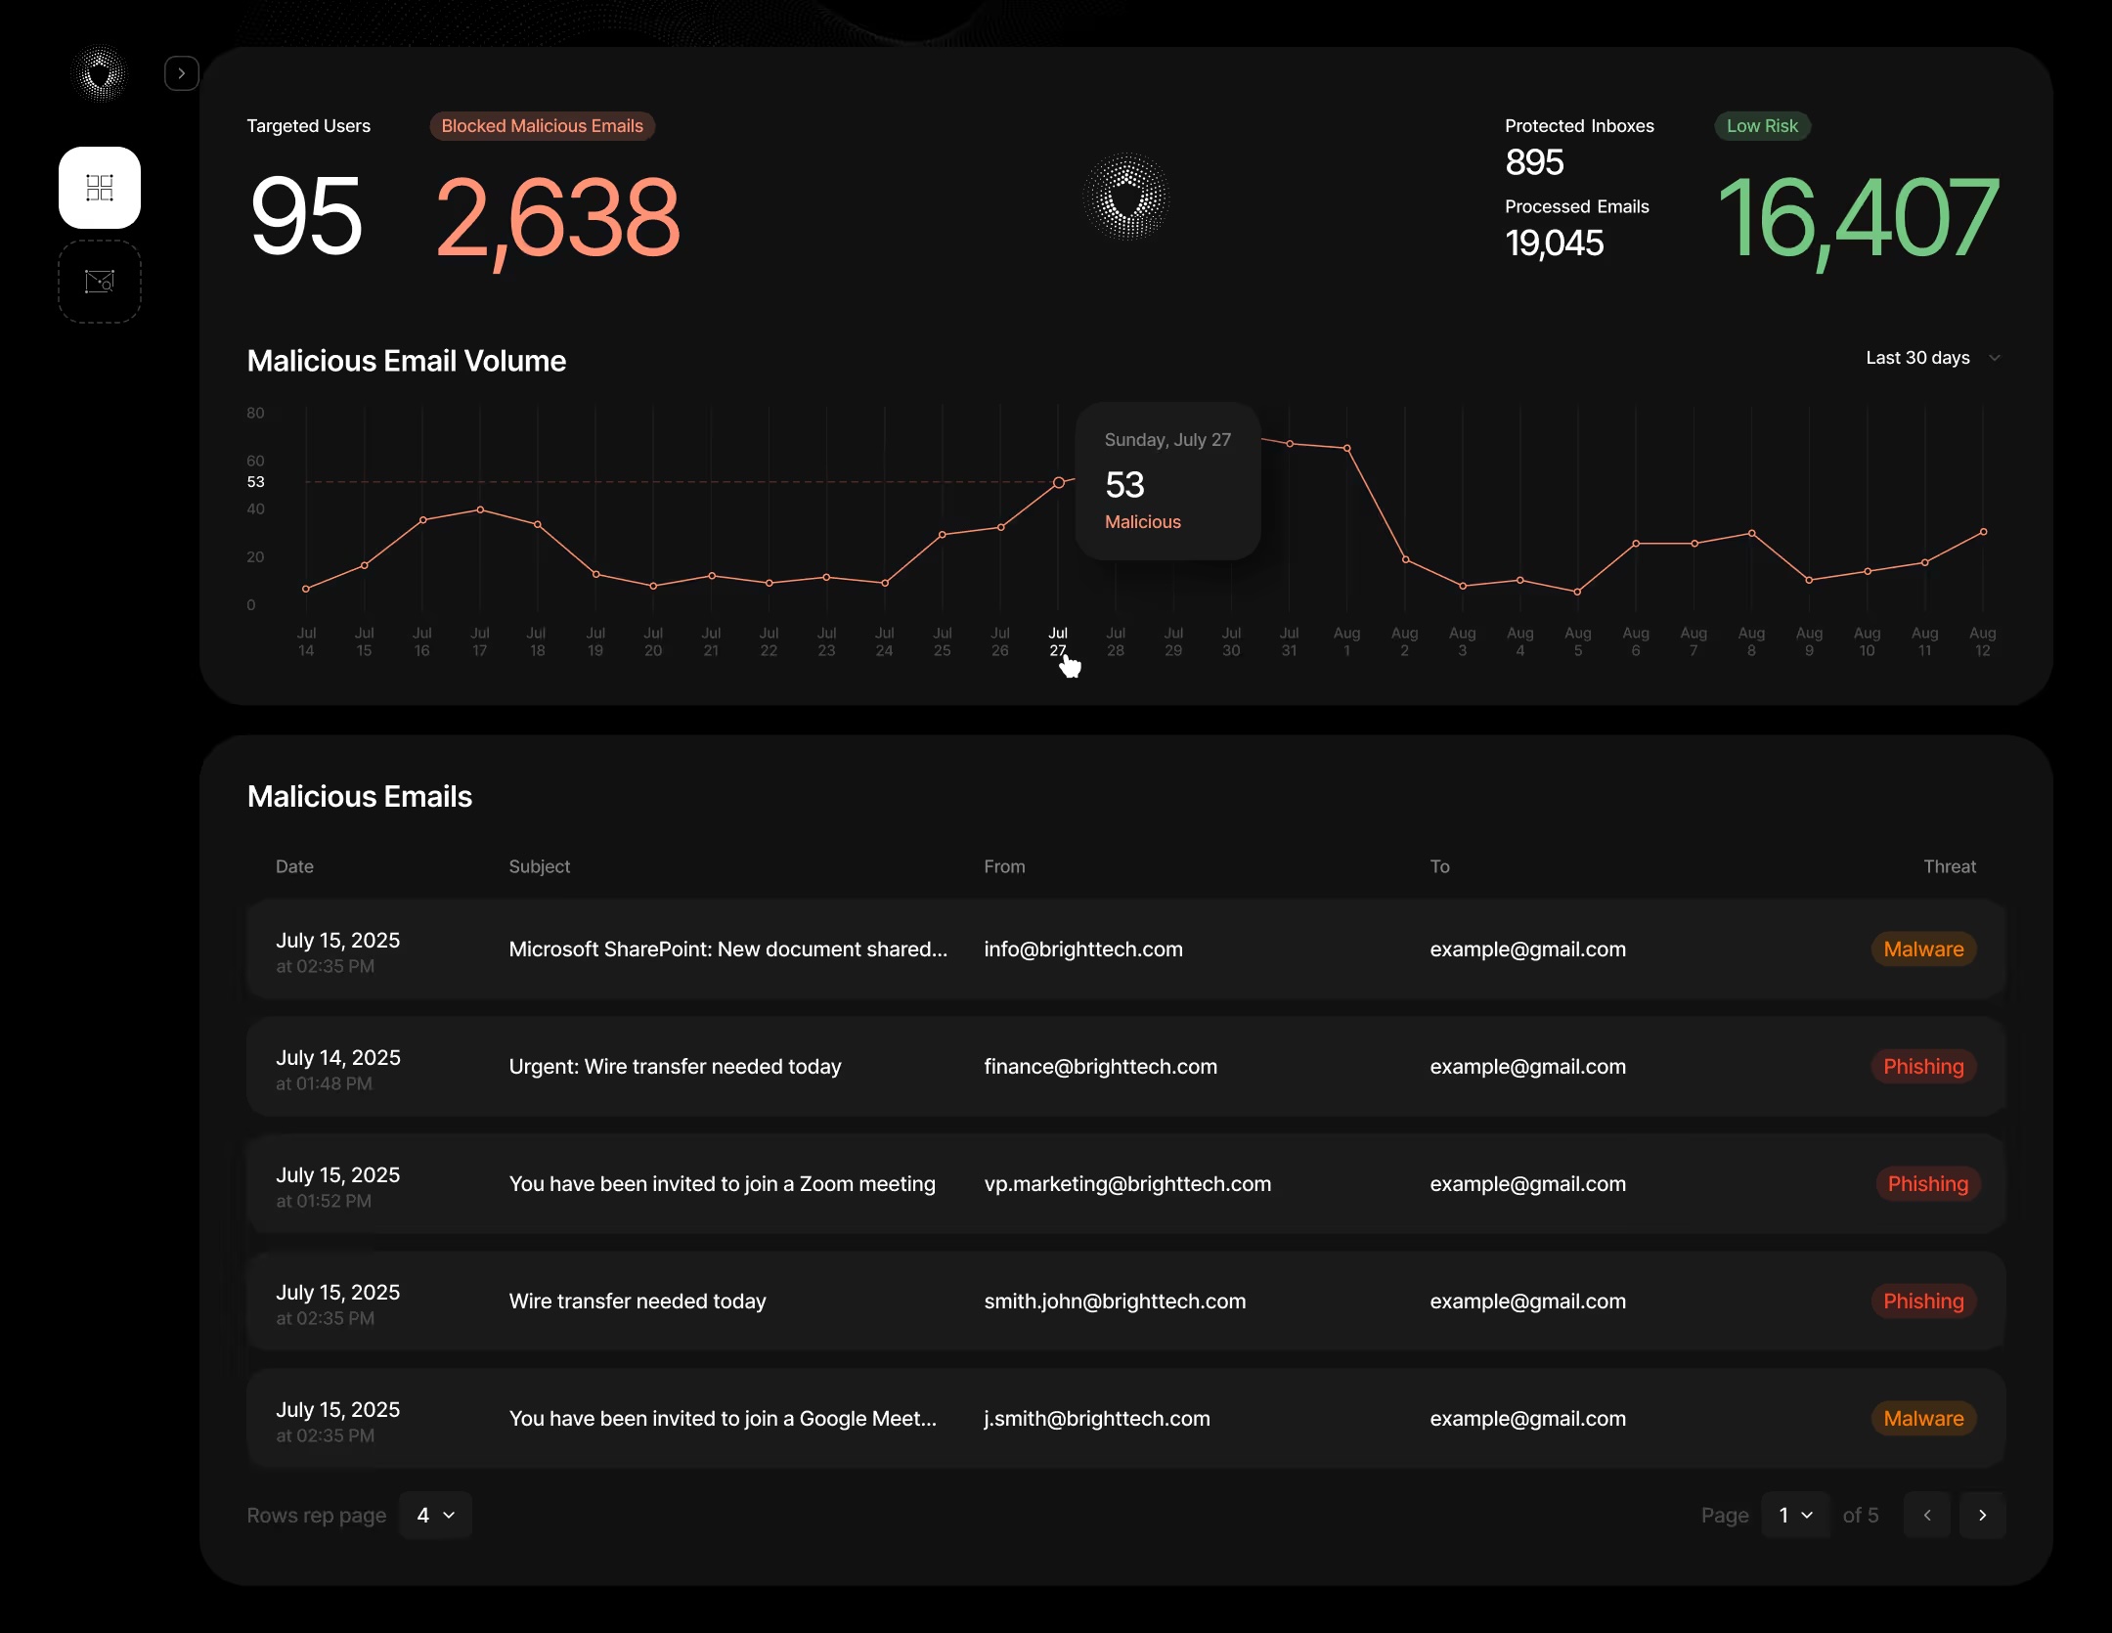The image size is (2112, 1633).
Task: Go to next page of emails
Action: click(1982, 1515)
